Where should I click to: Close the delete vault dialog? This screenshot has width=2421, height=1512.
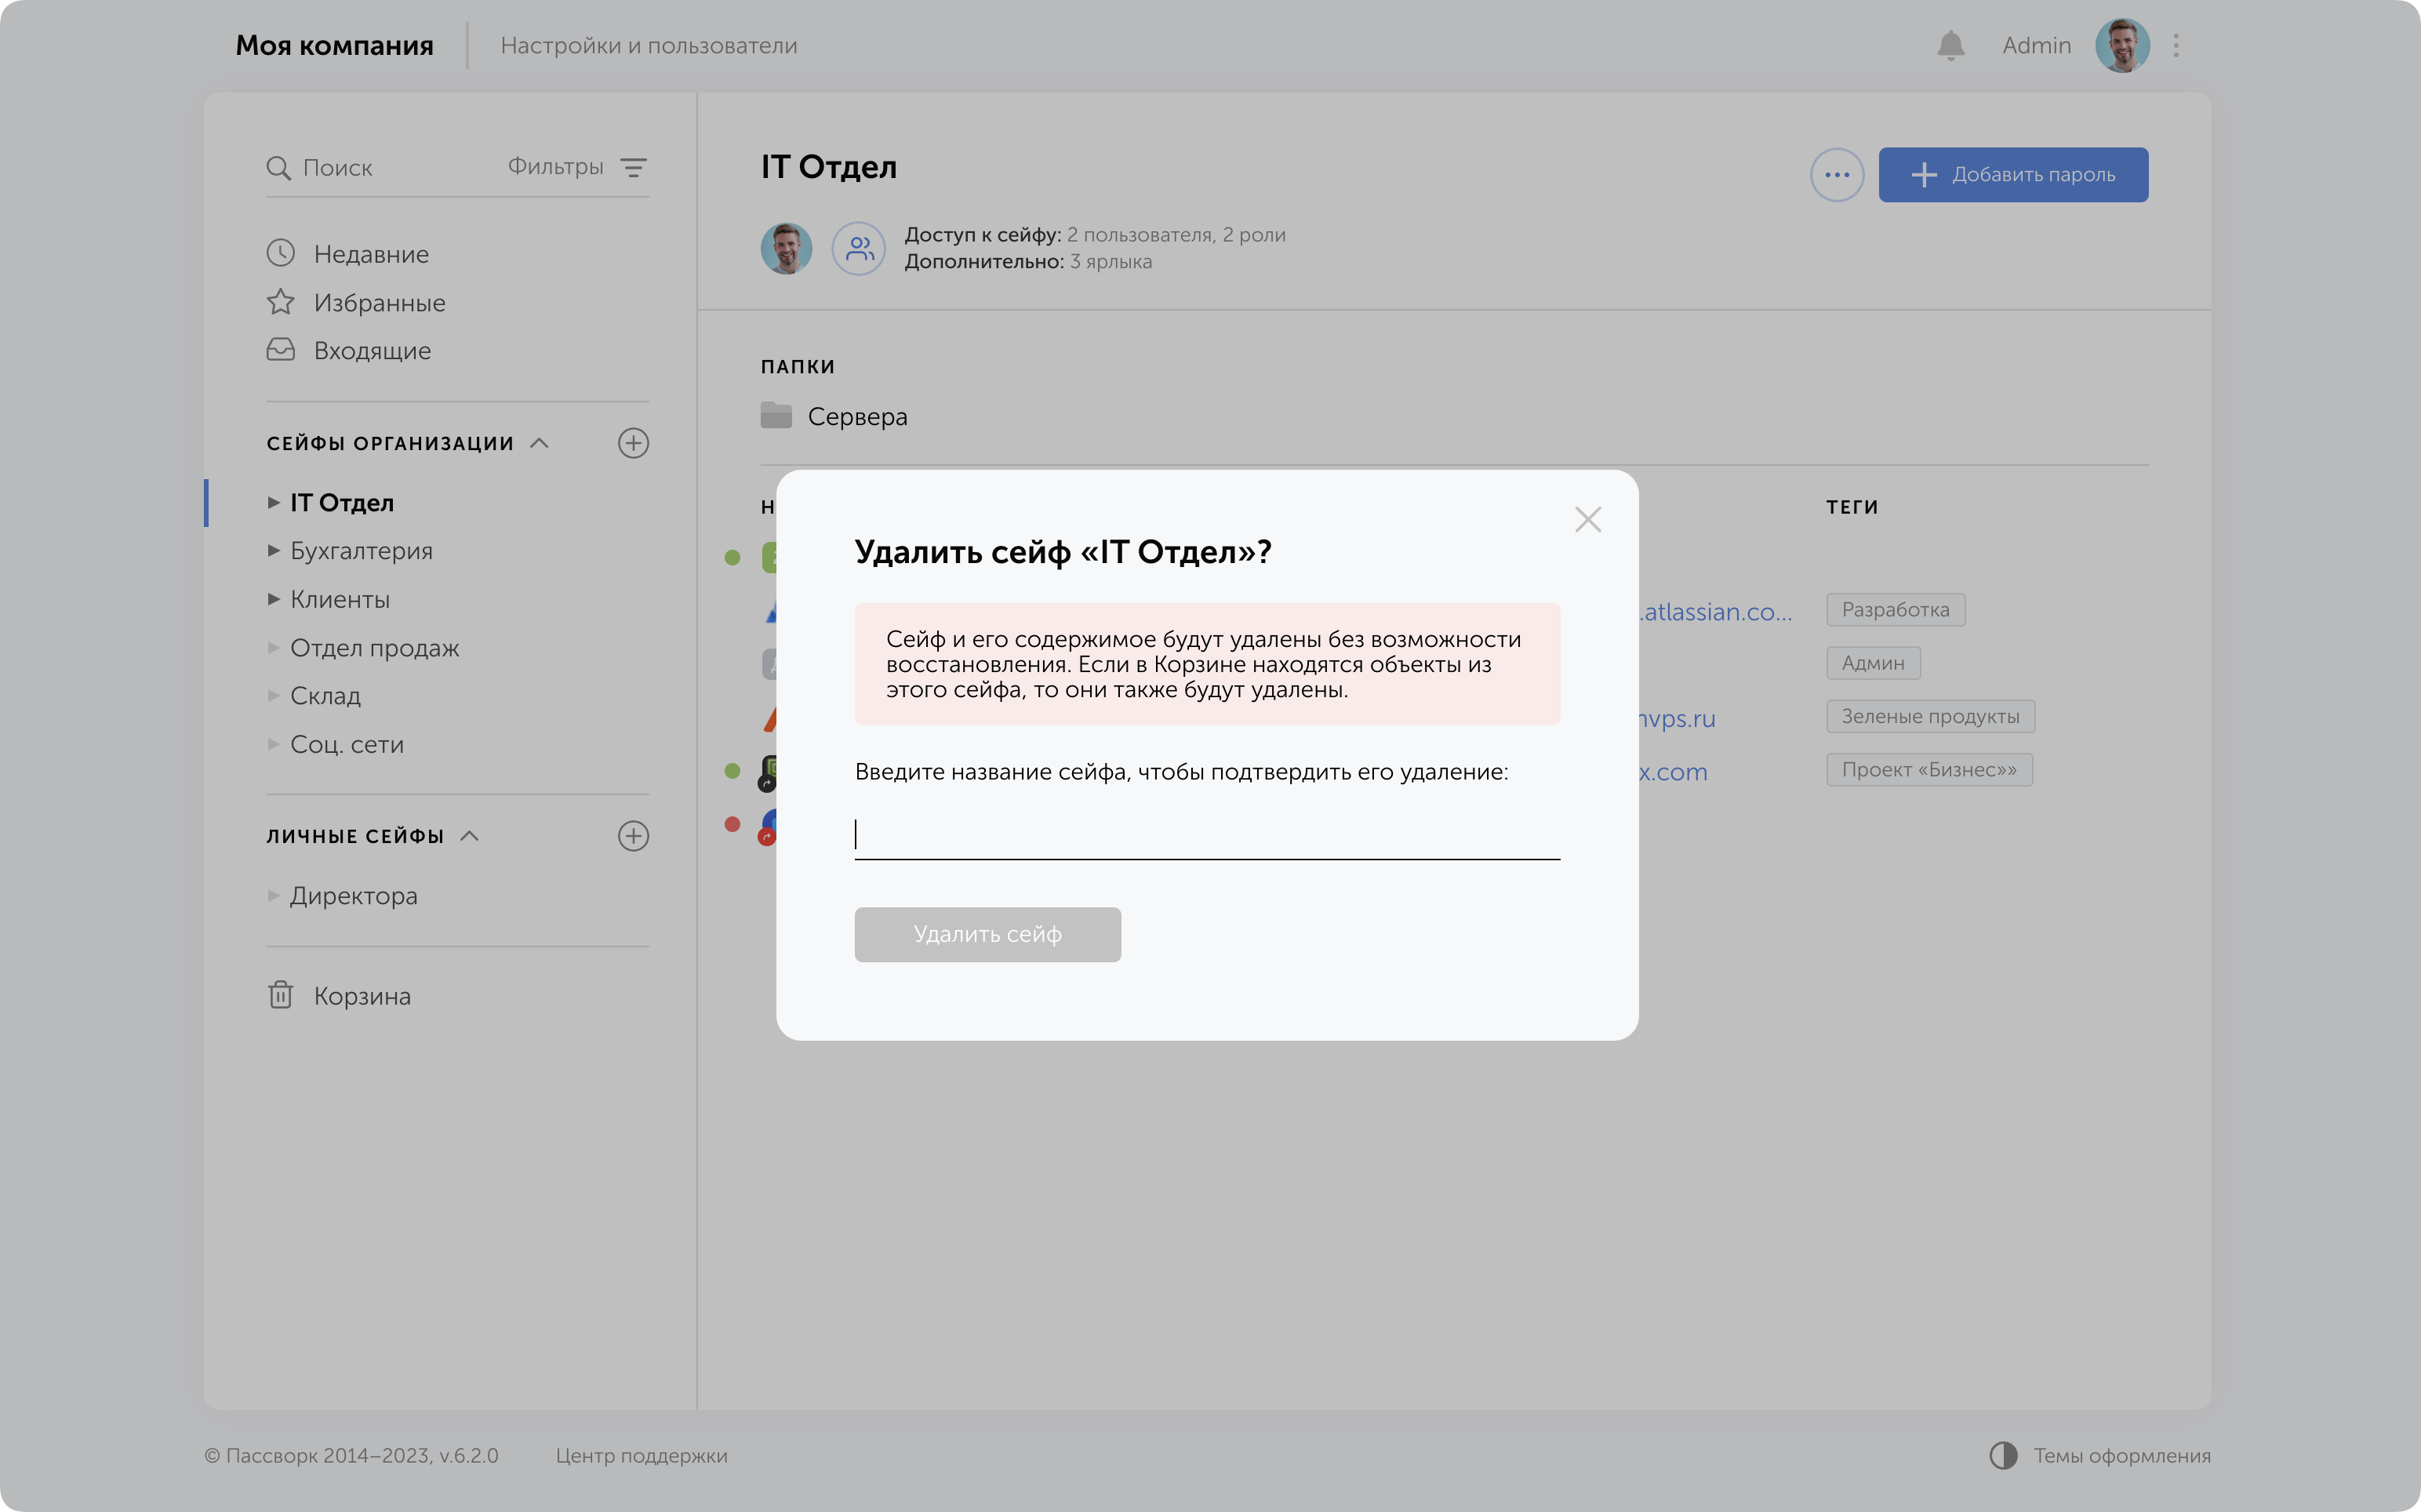[1587, 519]
